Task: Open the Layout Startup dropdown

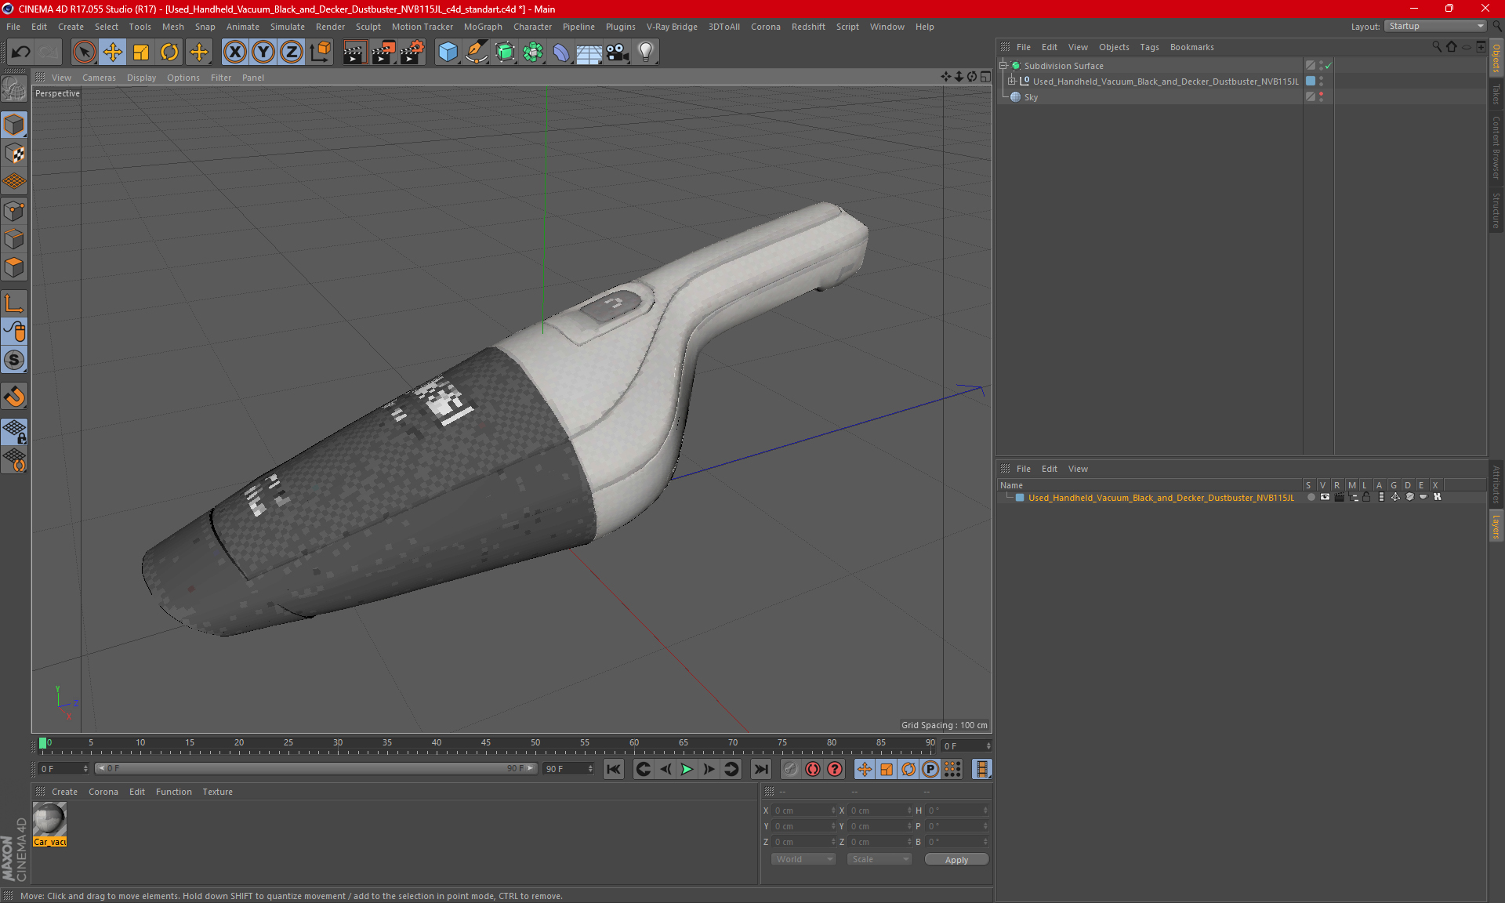Action: pyautogui.click(x=1436, y=26)
